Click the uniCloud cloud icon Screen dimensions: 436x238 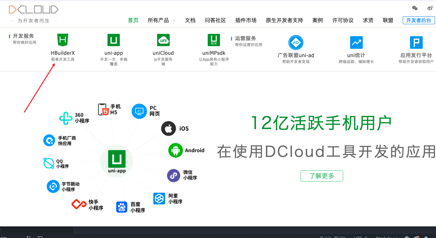(x=163, y=40)
